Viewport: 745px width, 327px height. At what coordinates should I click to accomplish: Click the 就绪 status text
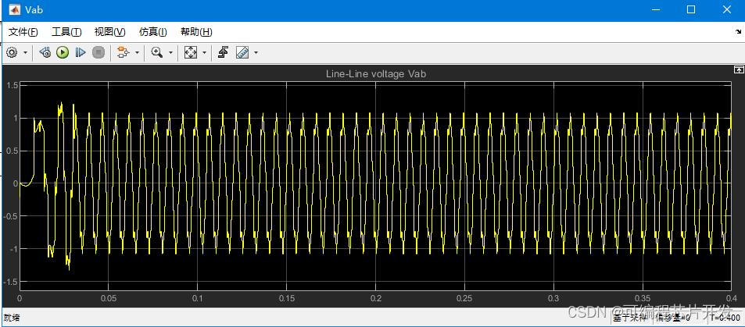(11, 317)
